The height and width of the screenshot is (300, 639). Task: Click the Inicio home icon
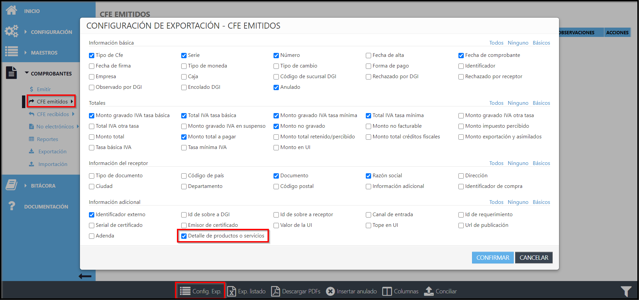pos(11,10)
